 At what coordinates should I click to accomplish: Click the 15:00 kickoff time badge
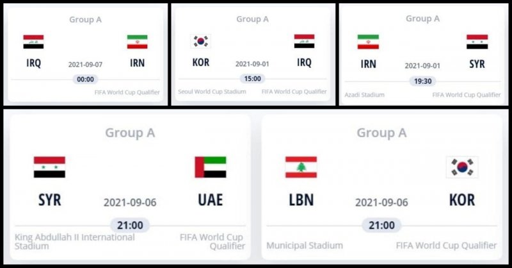click(x=252, y=79)
